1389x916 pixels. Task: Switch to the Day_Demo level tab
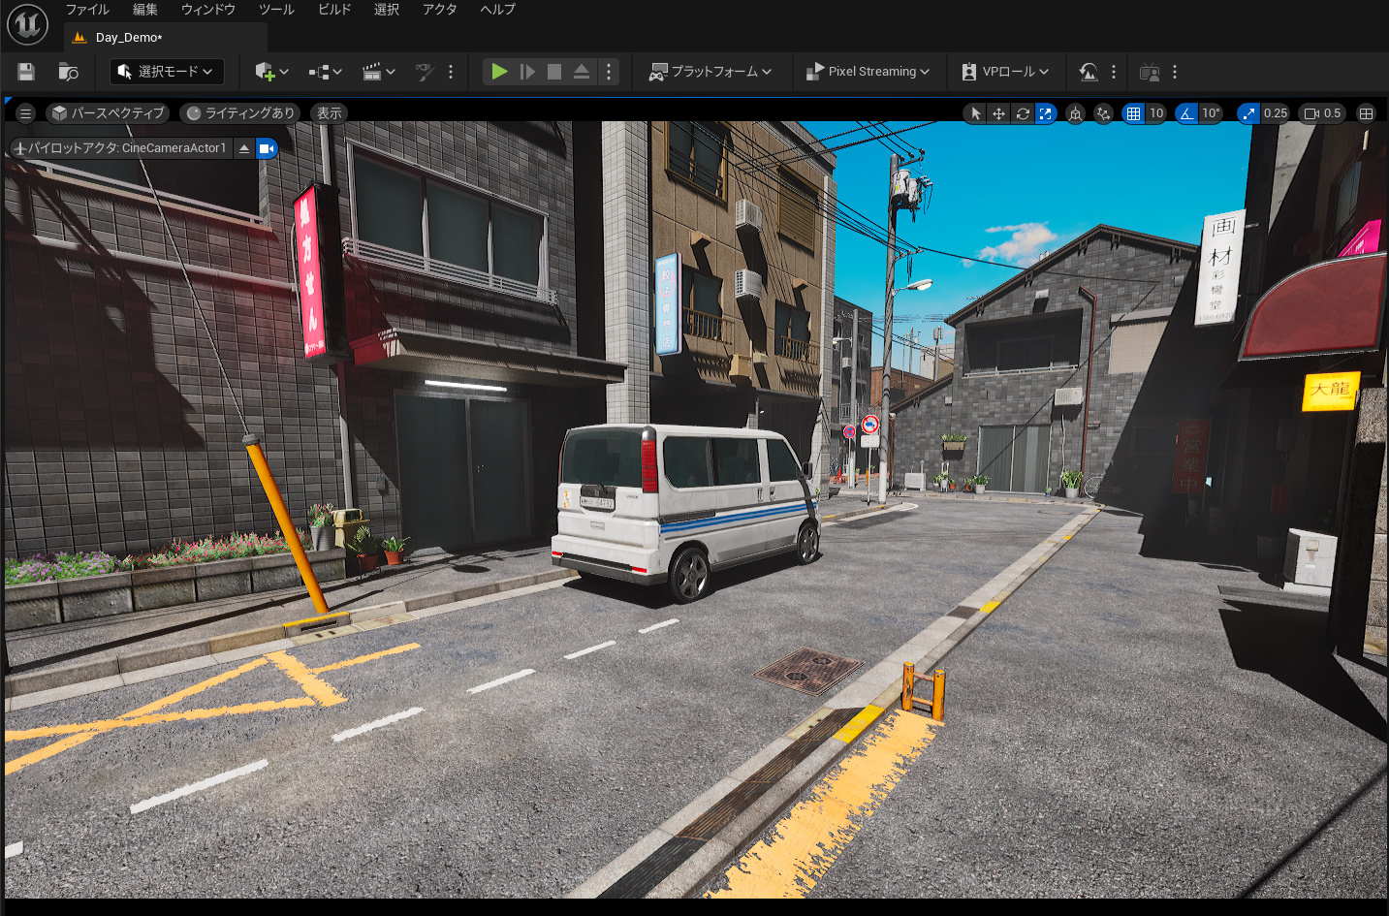(x=128, y=38)
